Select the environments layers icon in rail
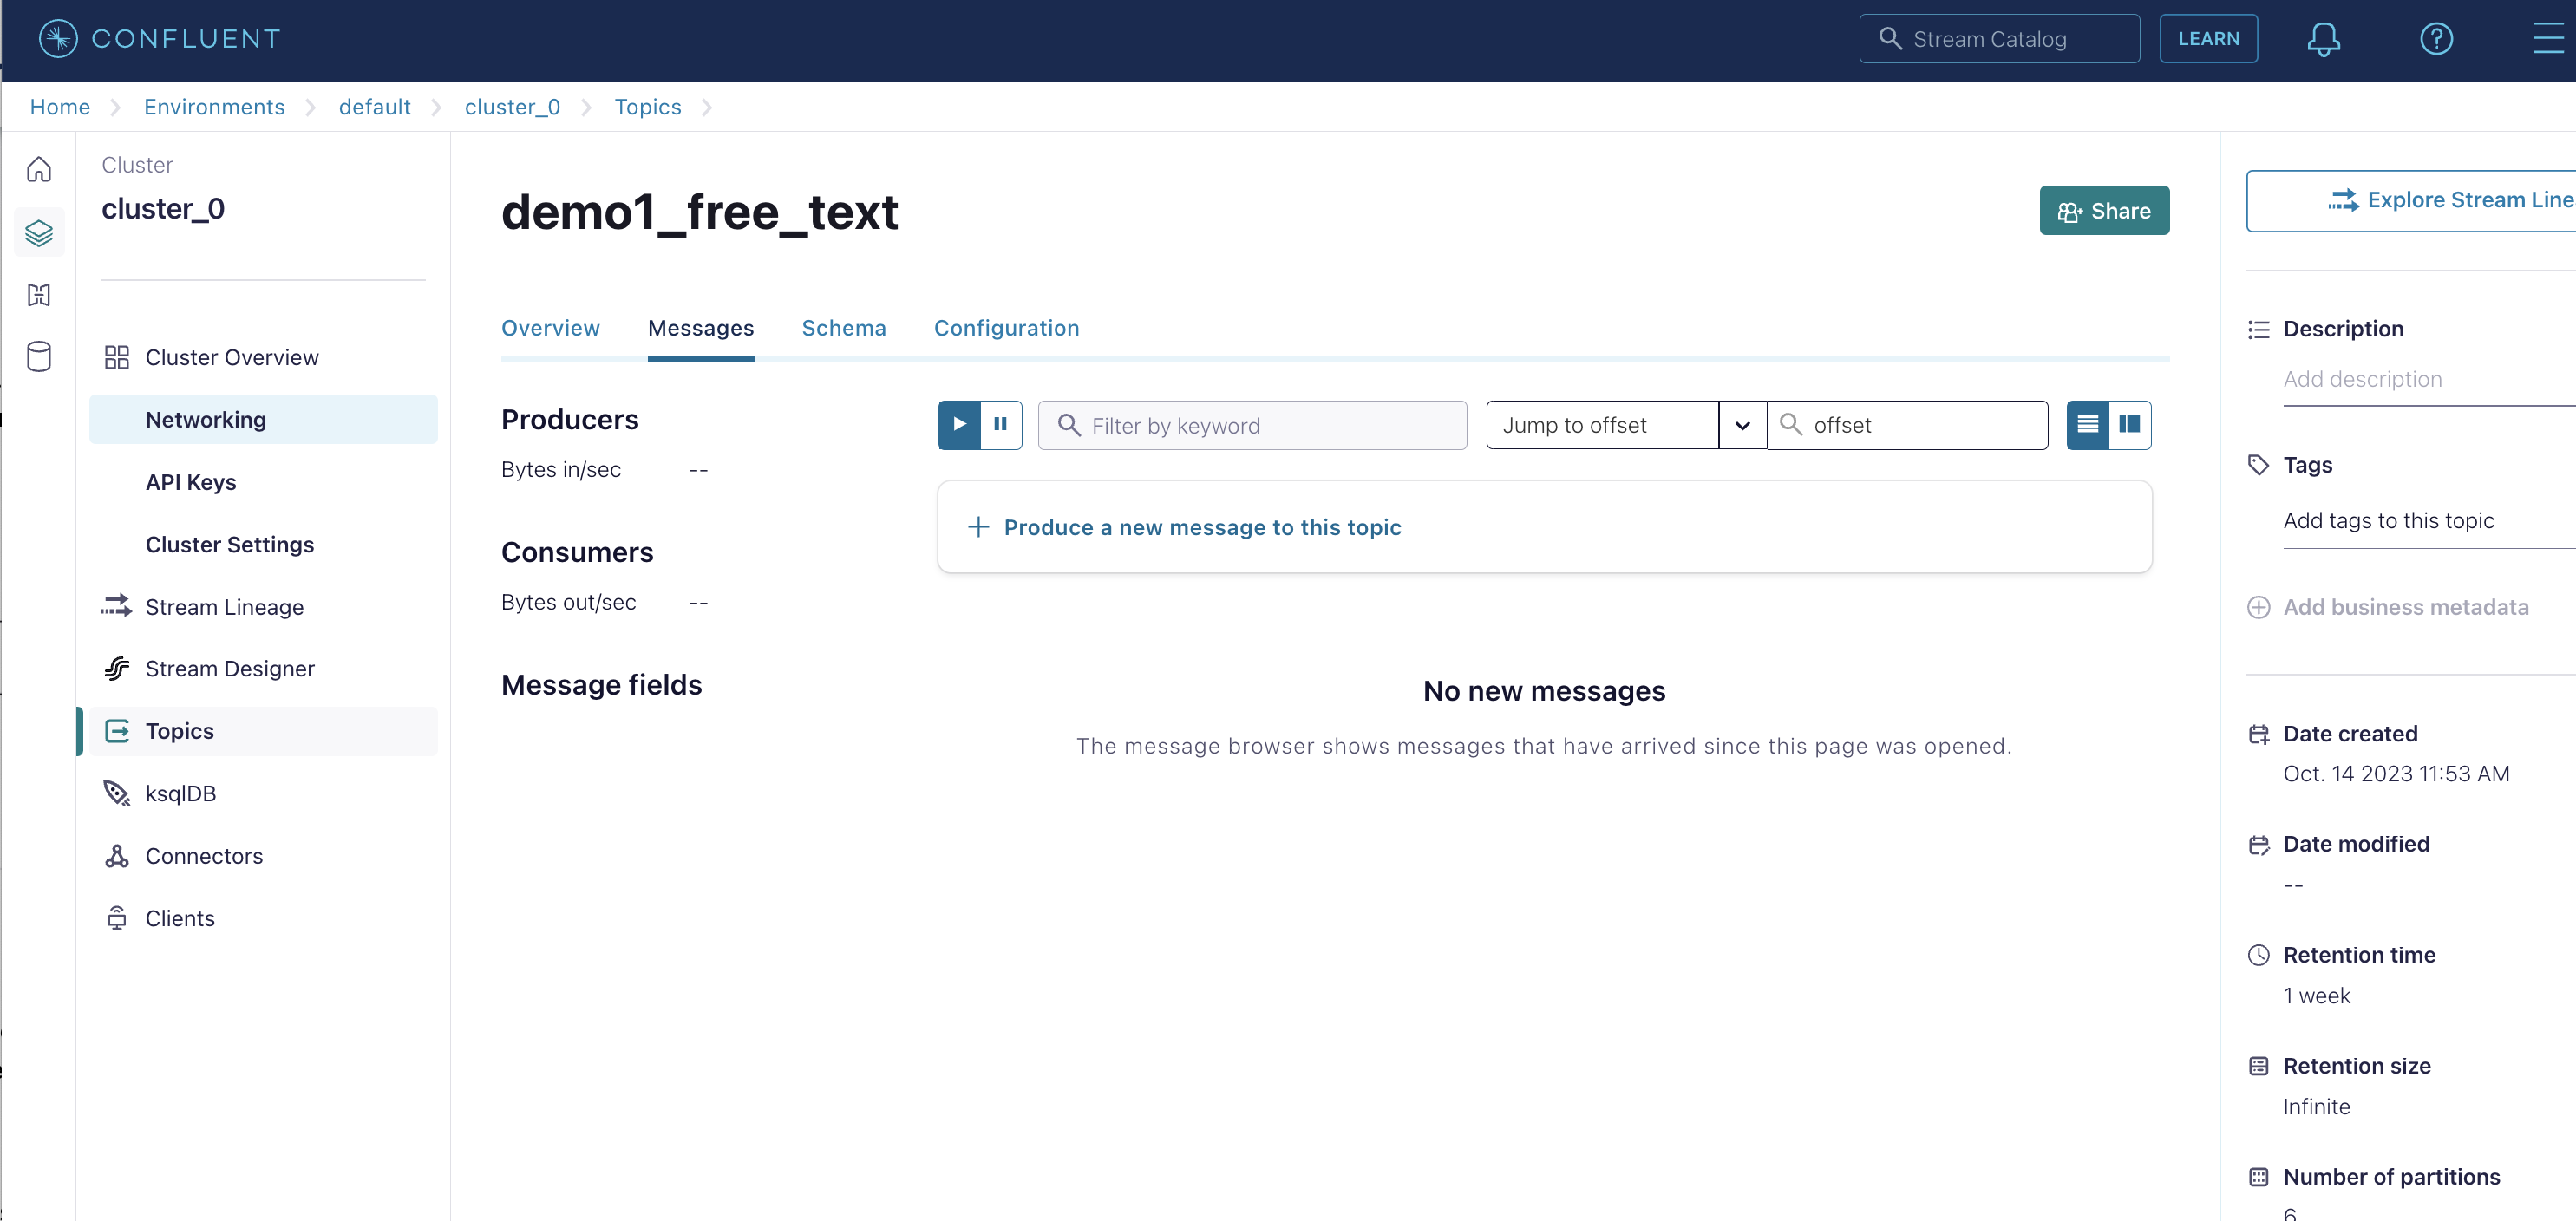Screen dimensions: 2576x1221 point(39,232)
